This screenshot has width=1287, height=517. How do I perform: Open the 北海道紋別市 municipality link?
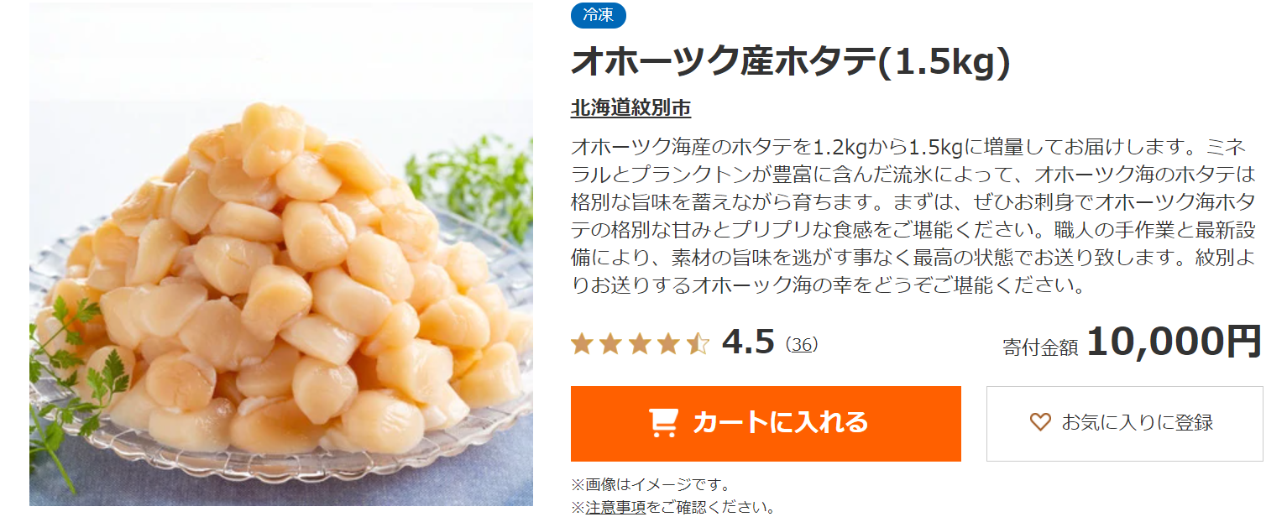(x=630, y=108)
